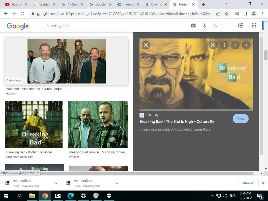
Task: Open preview panel more options dots
Action: pyautogui.click(x=224, y=45)
